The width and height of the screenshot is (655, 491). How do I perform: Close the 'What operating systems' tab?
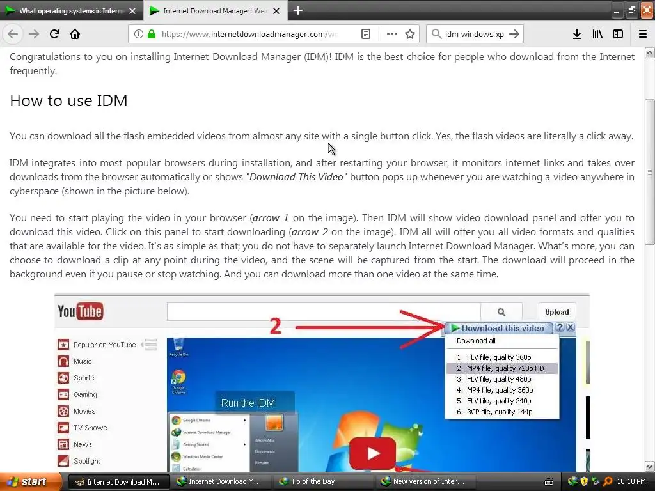point(132,11)
